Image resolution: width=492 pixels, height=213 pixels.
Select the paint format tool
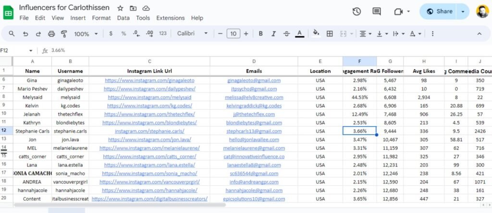64,34
